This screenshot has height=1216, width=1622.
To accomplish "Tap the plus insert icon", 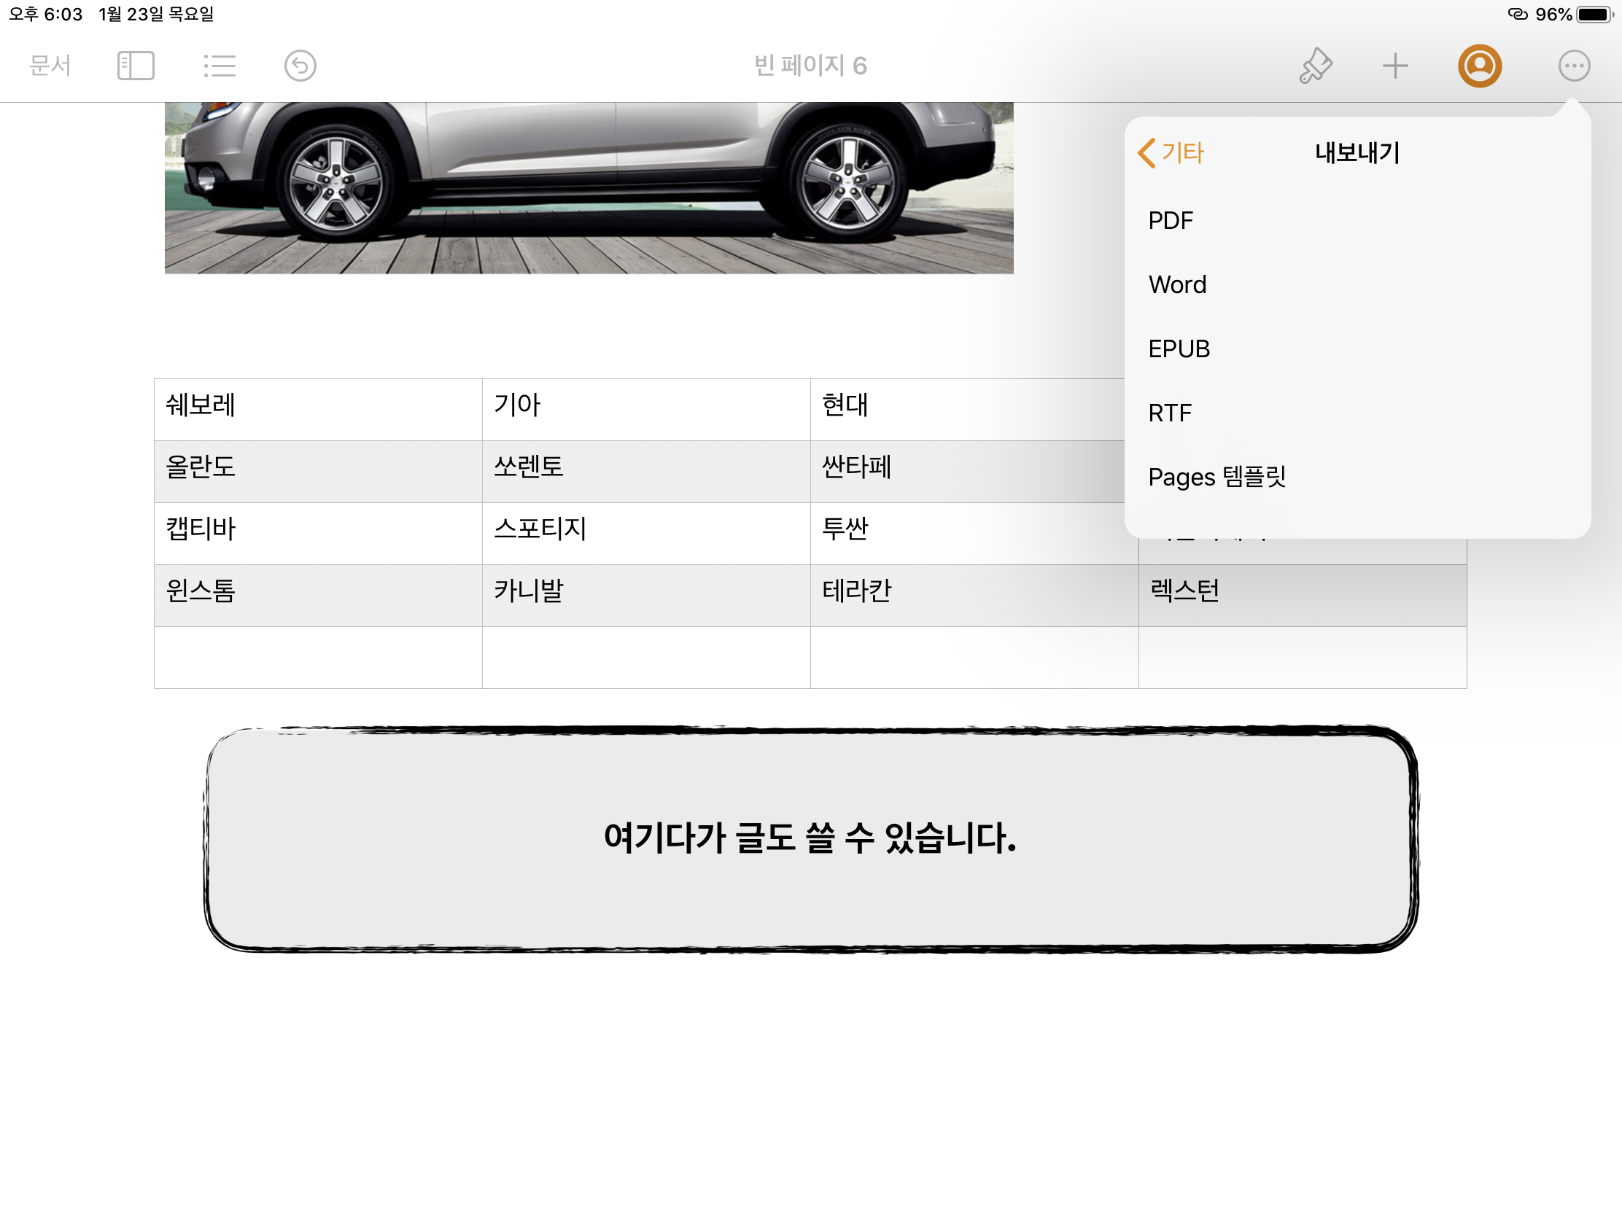I will click(x=1394, y=66).
